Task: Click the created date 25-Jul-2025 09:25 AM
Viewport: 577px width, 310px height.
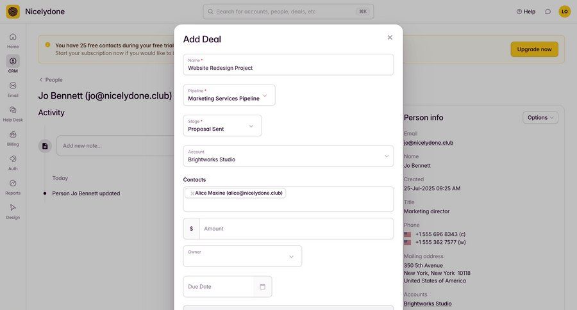Action: pos(432,188)
